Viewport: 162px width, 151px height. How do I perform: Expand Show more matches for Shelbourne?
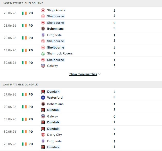coord(83,74)
